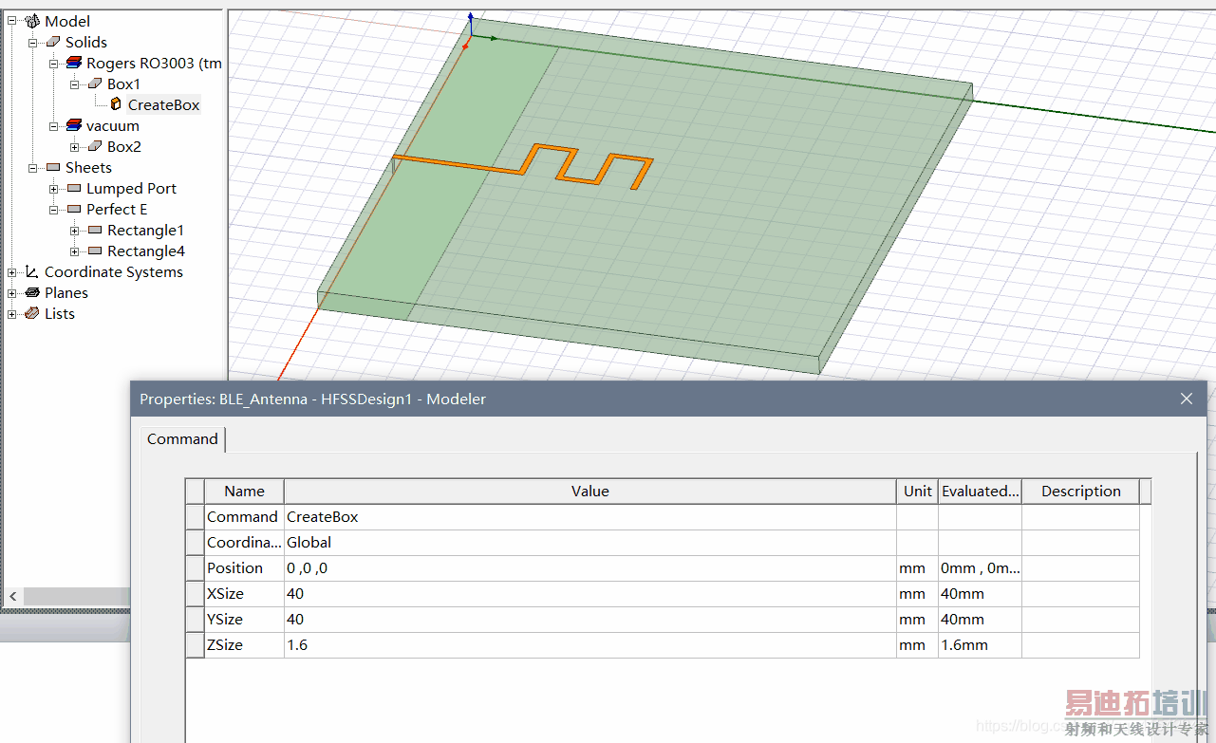The image size is (1216, 743).
Task: Expand the Lumped Port node
Action: pyautogui.click(x=54, y=188)
